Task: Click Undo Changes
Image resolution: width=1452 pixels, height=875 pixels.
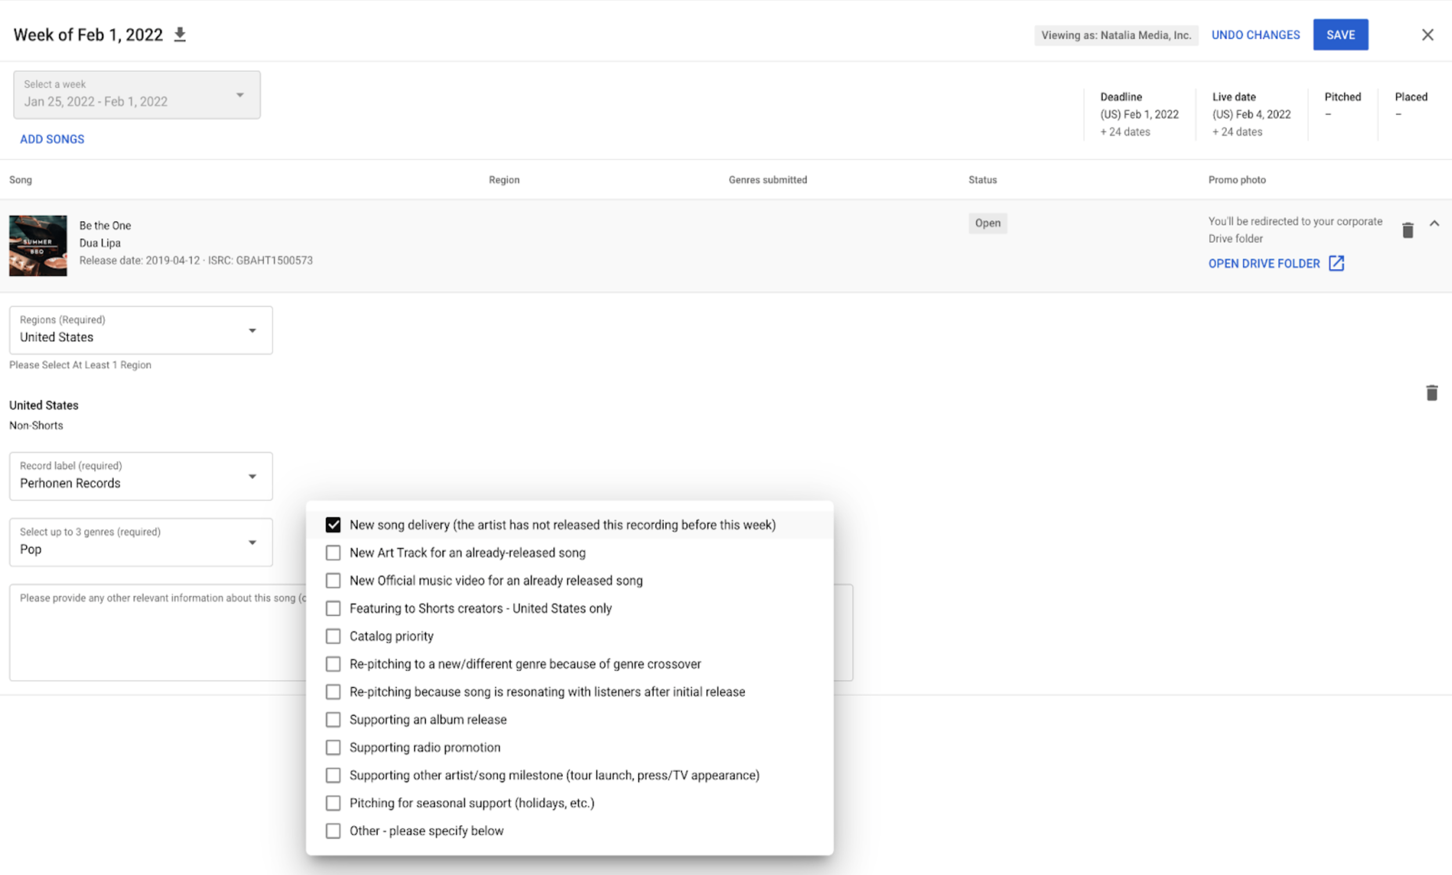Action: pos(1255,35)
